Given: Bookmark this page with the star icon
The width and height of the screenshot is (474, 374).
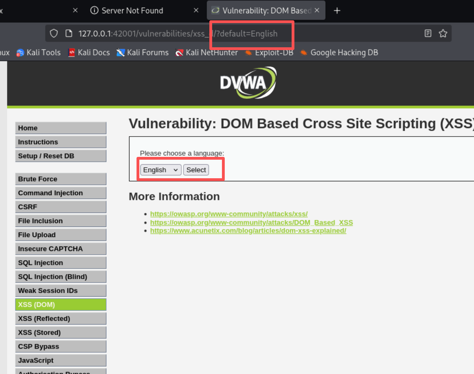Looking at the screenshot, I should pyautogui.click(x=443, y=33).
